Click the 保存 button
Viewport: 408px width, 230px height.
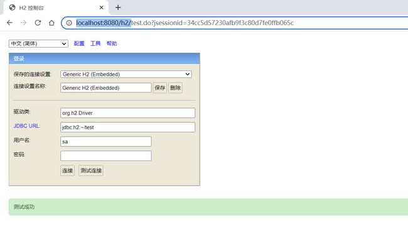tap(160, 88)
